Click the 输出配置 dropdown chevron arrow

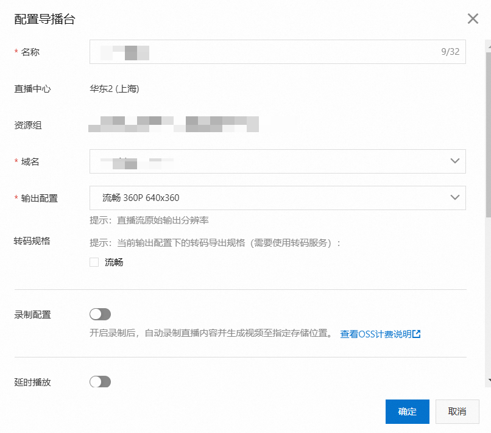pyautogui.click(x=454, y=198)
